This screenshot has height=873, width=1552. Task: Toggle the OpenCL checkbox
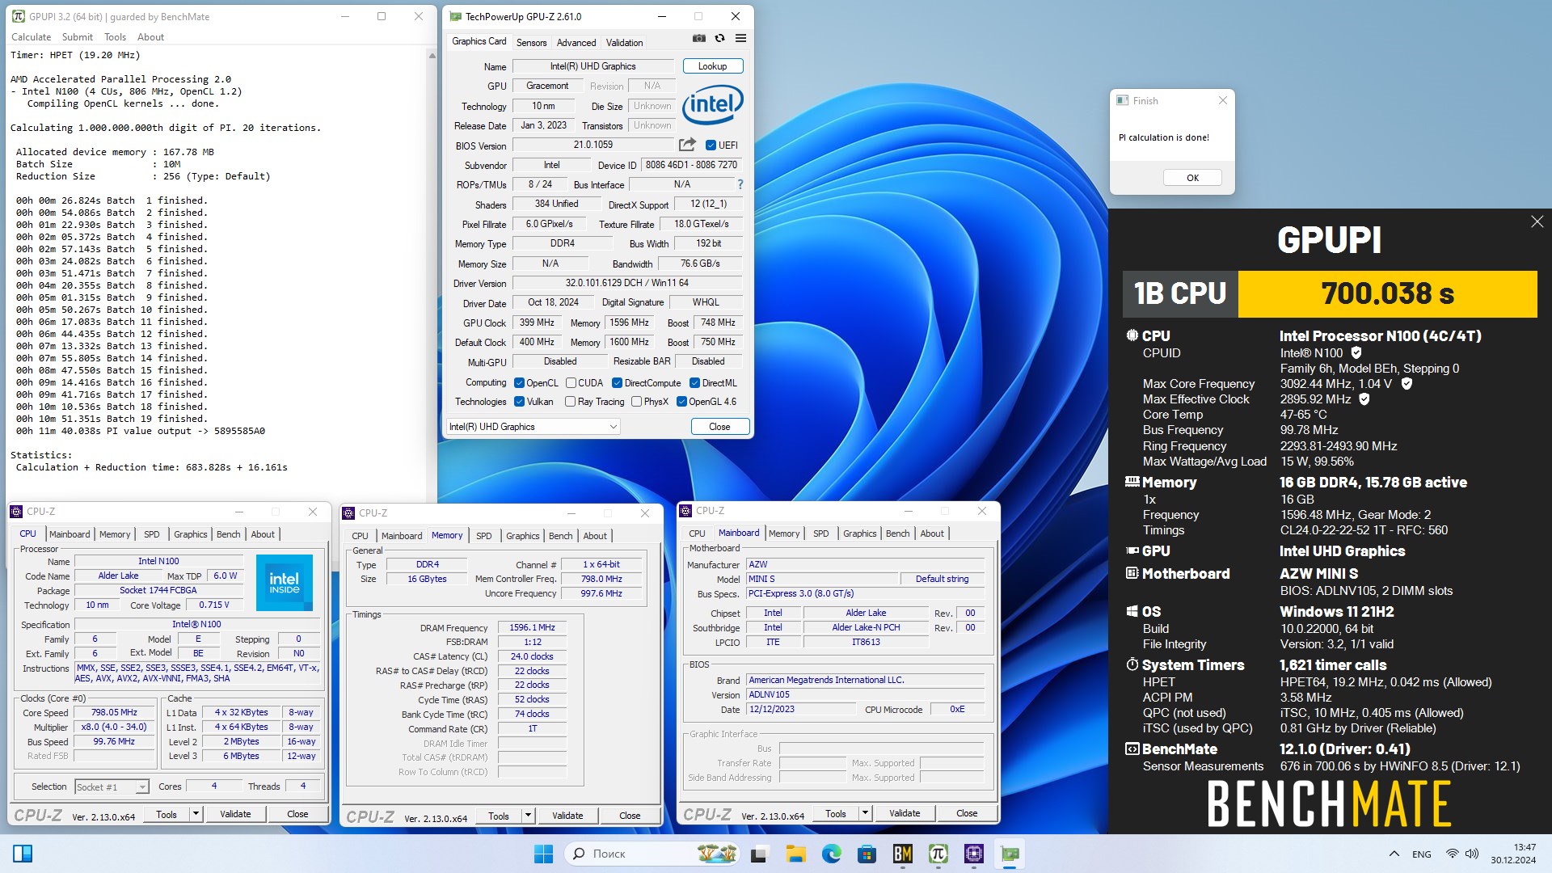tap(520, 383)
